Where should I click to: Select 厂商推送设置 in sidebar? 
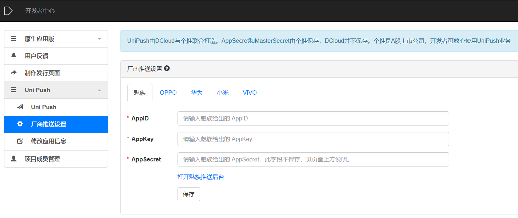point(56,124)
